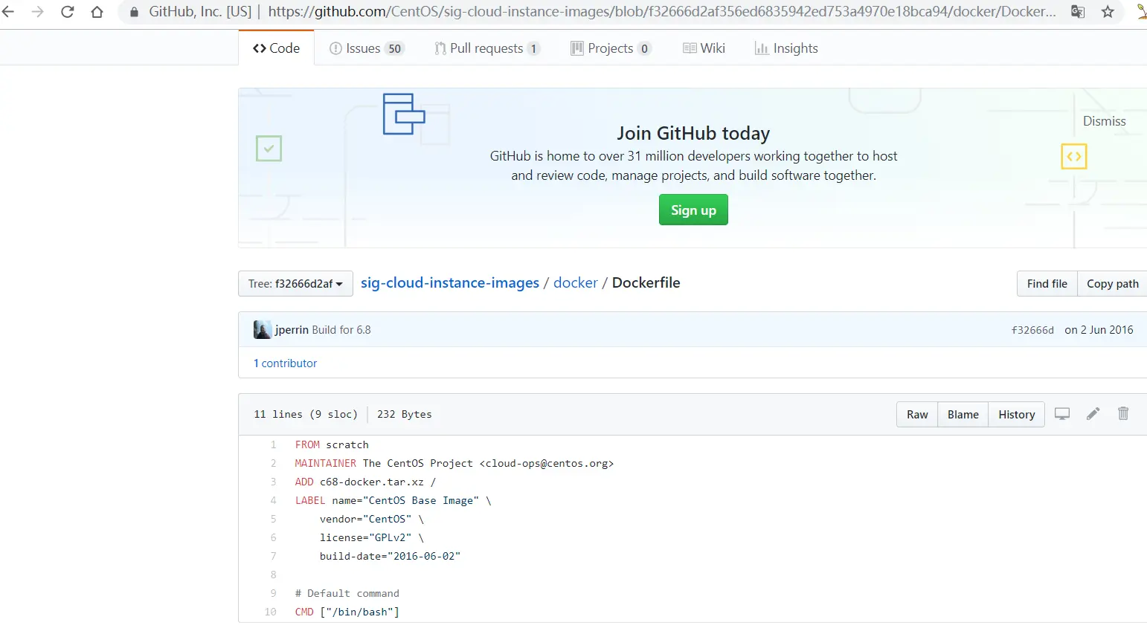Viewport: 1147px width, 634px height.
Task: Open the Blame view
Action: coord(963,414)
